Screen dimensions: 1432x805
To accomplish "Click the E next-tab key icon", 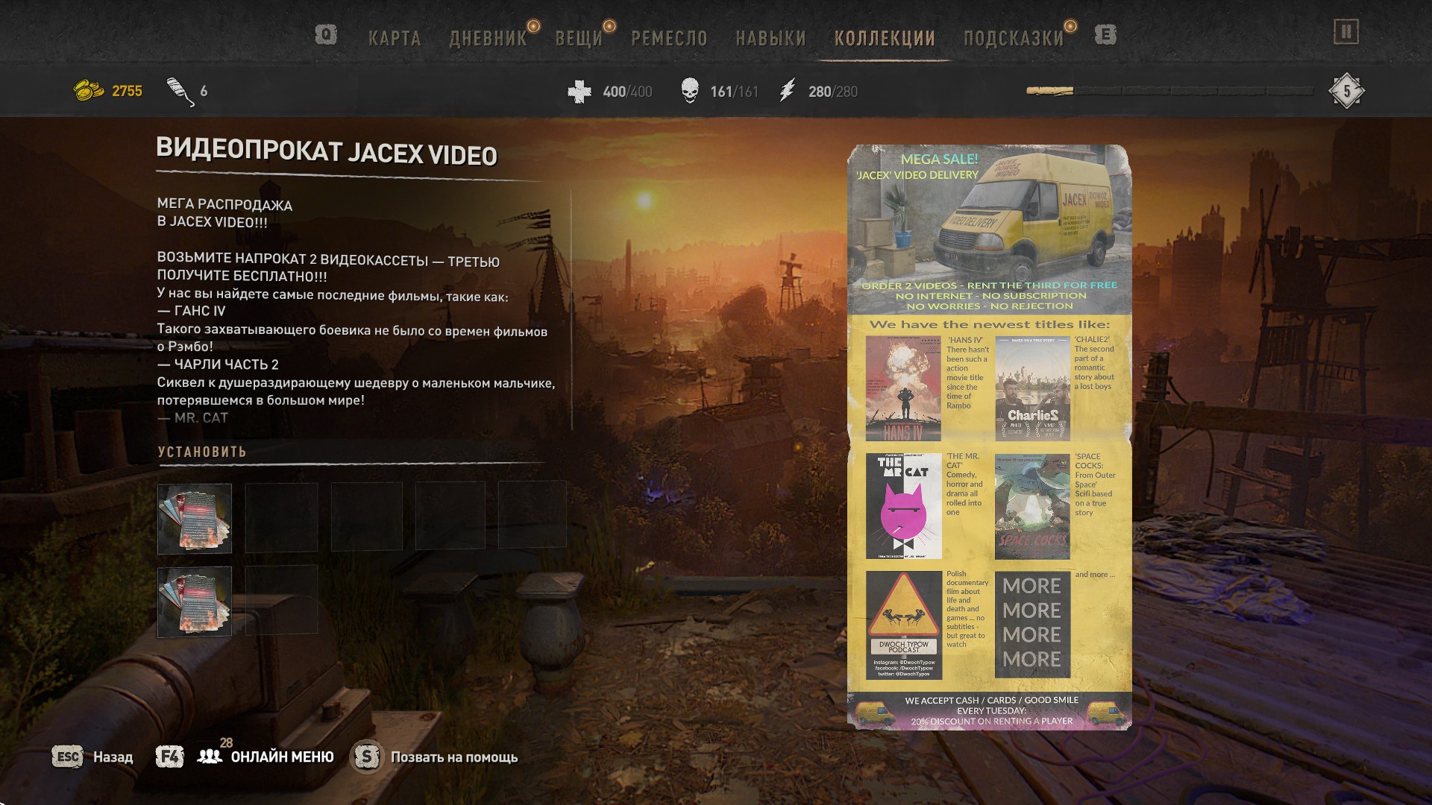I will tap(1105, 35).
